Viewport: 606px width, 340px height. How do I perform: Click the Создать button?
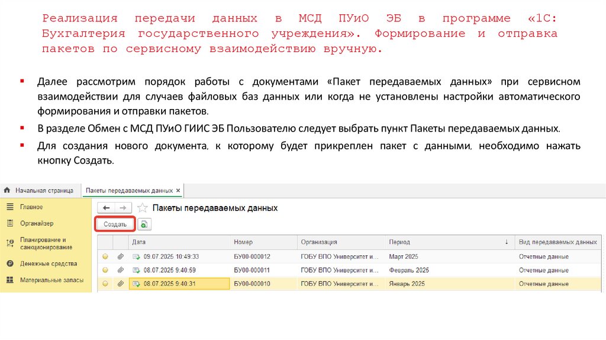click(x=115, y=224)
